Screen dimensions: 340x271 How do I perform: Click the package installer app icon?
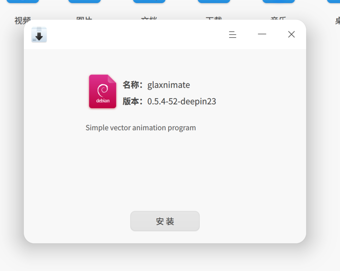click(x=39, y=35)
